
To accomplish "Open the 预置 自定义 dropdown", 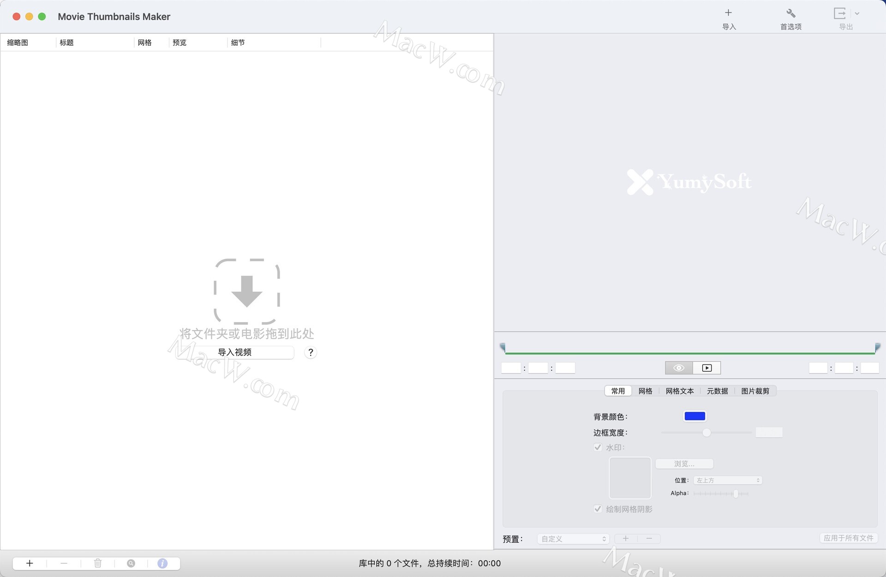I will click(x=574, y=539).
